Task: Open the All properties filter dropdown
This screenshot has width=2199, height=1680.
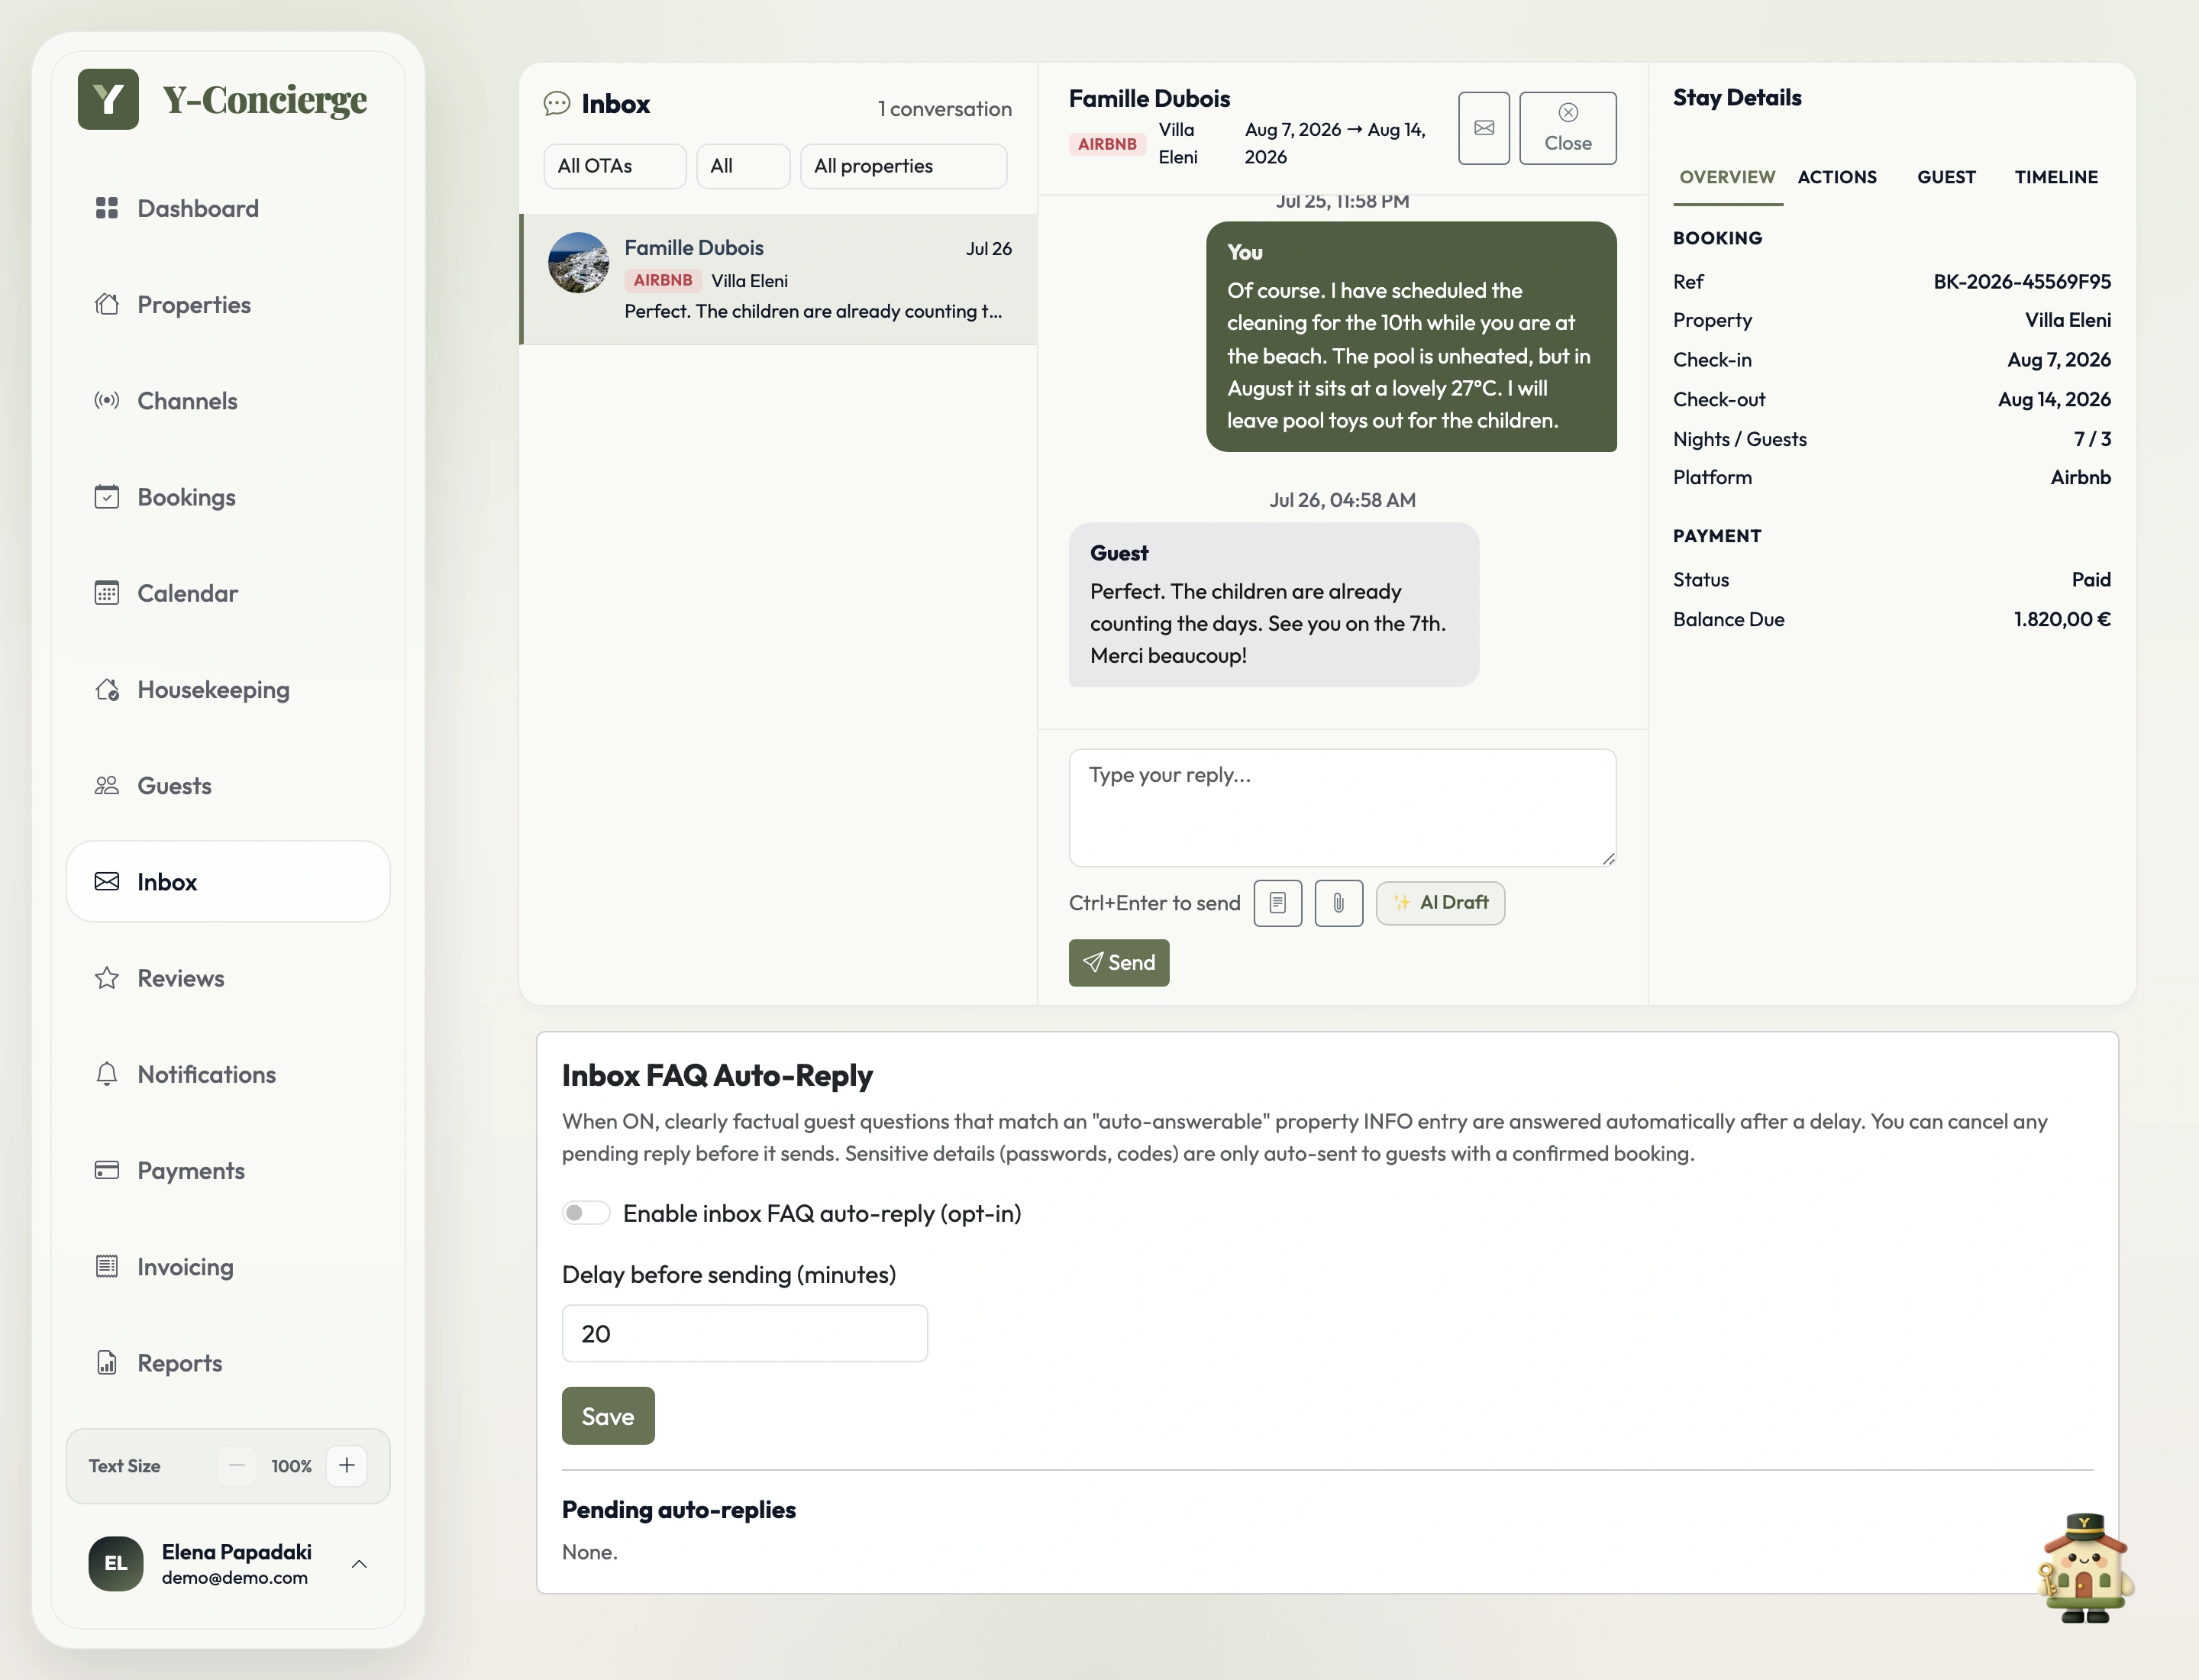Action: [903, 166]
